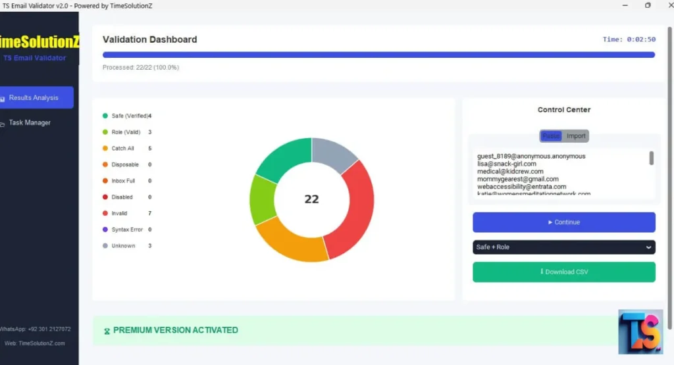Click the light green Role donut segment

[x=261, y=200]
